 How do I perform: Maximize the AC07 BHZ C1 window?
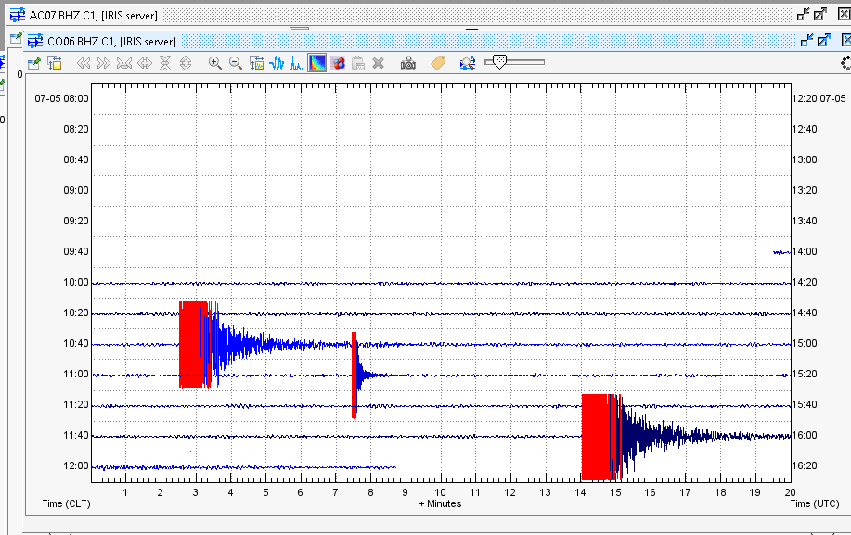click(820, 15)
